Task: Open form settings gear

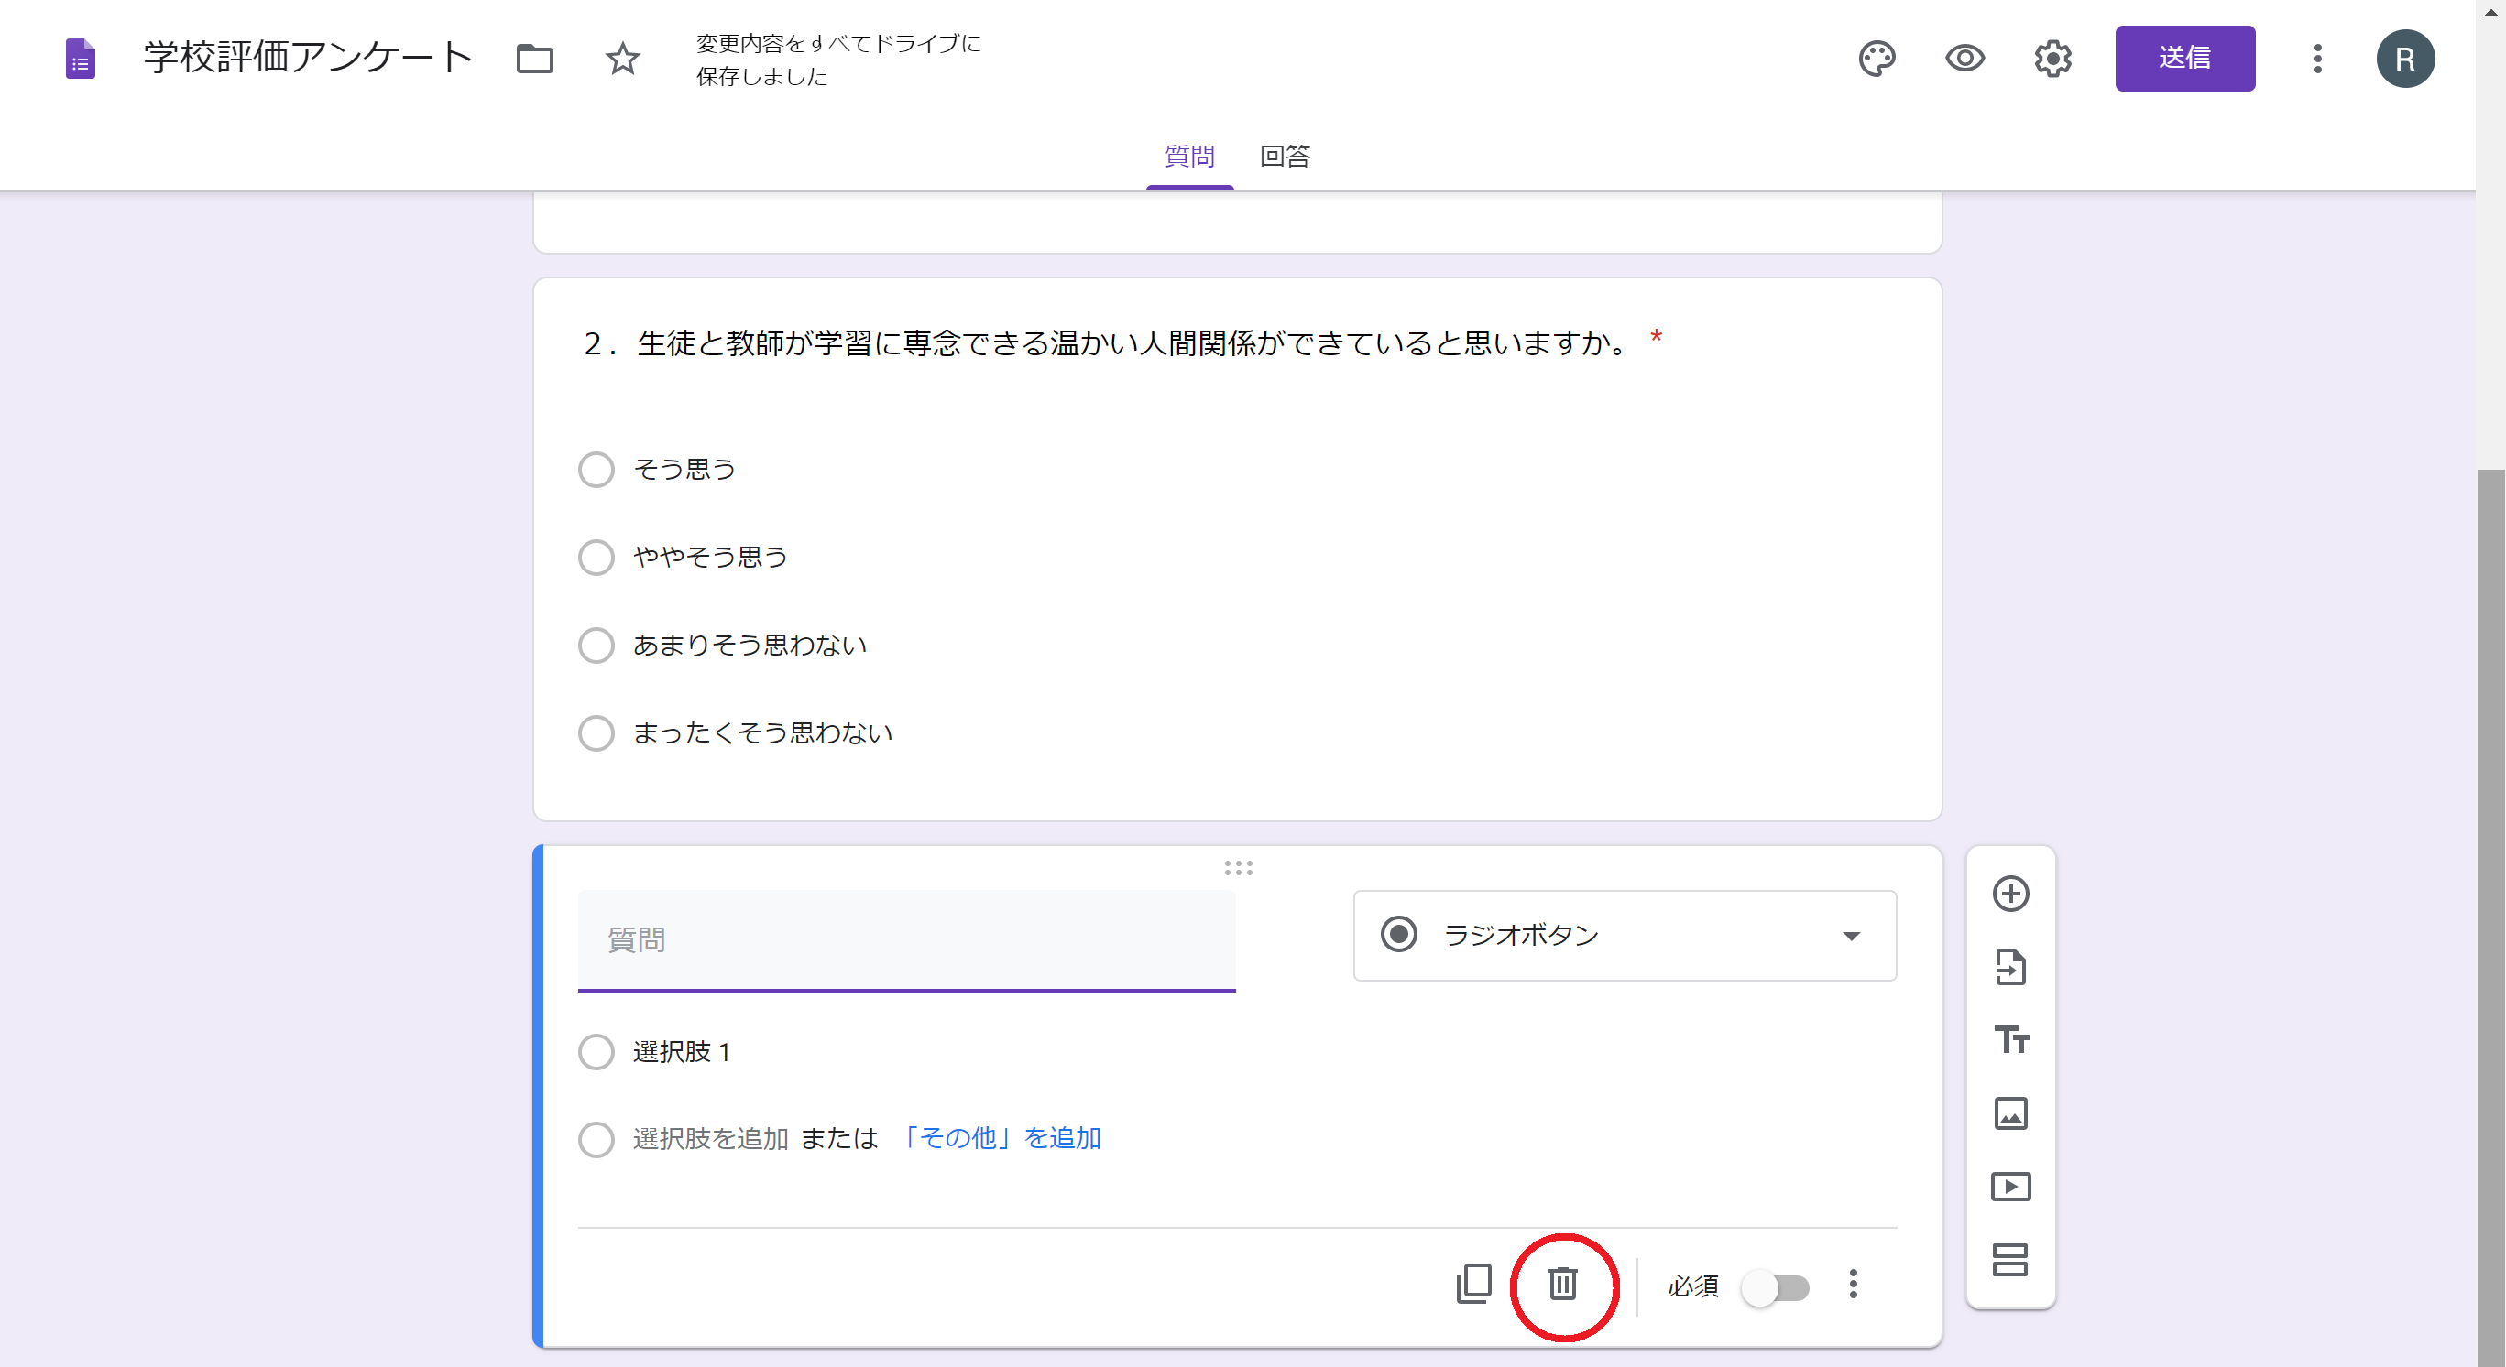Action: 2052,59
